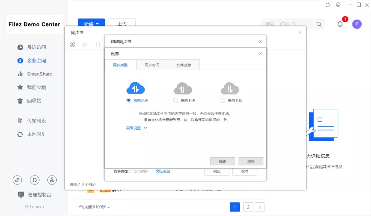Click the 选择了 0 个同步 status text
The height and width of the screenshot is (216, 371).
click(x=82, y=184)
